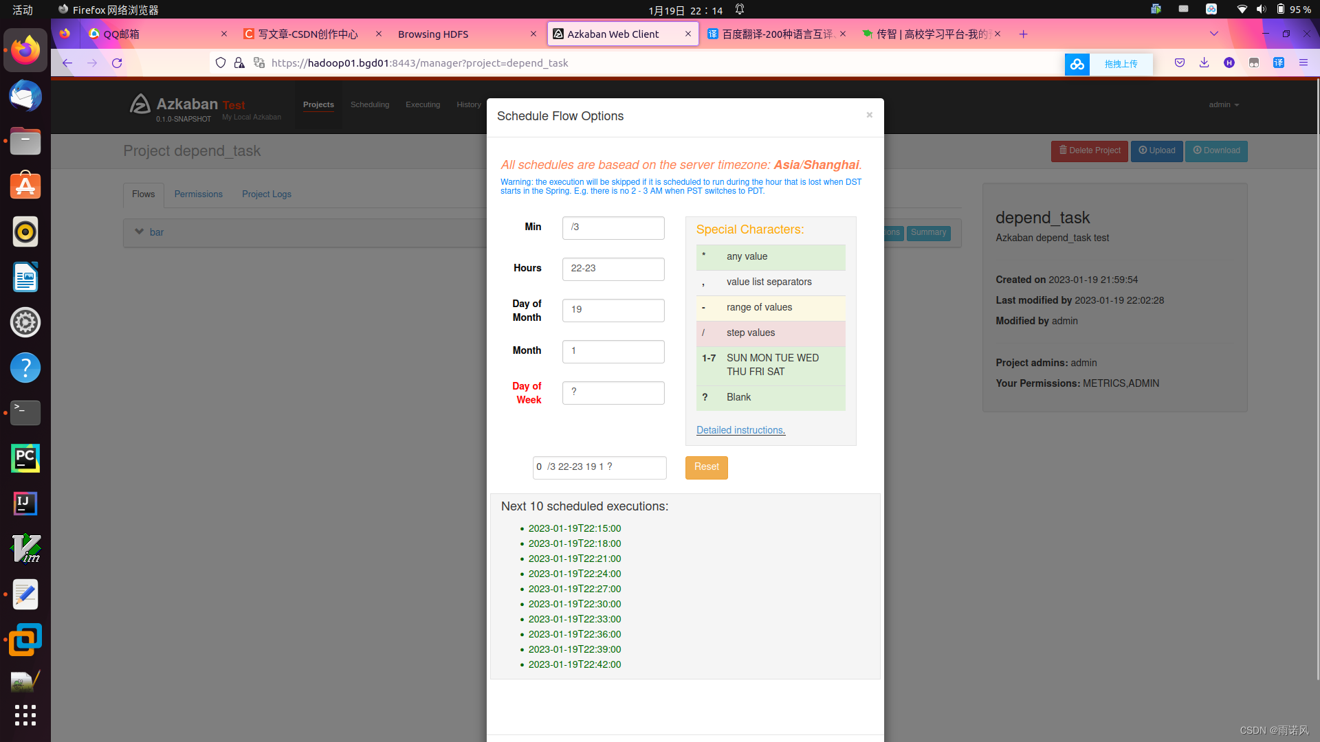The image size is (1320, 742).
Task: Open the Project Logs tab
Action: point(266,194)
